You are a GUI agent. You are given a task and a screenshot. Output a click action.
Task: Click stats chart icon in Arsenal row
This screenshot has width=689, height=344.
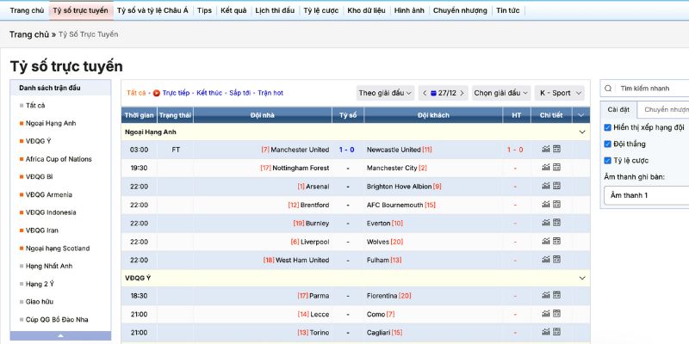(x=546, y=187)
